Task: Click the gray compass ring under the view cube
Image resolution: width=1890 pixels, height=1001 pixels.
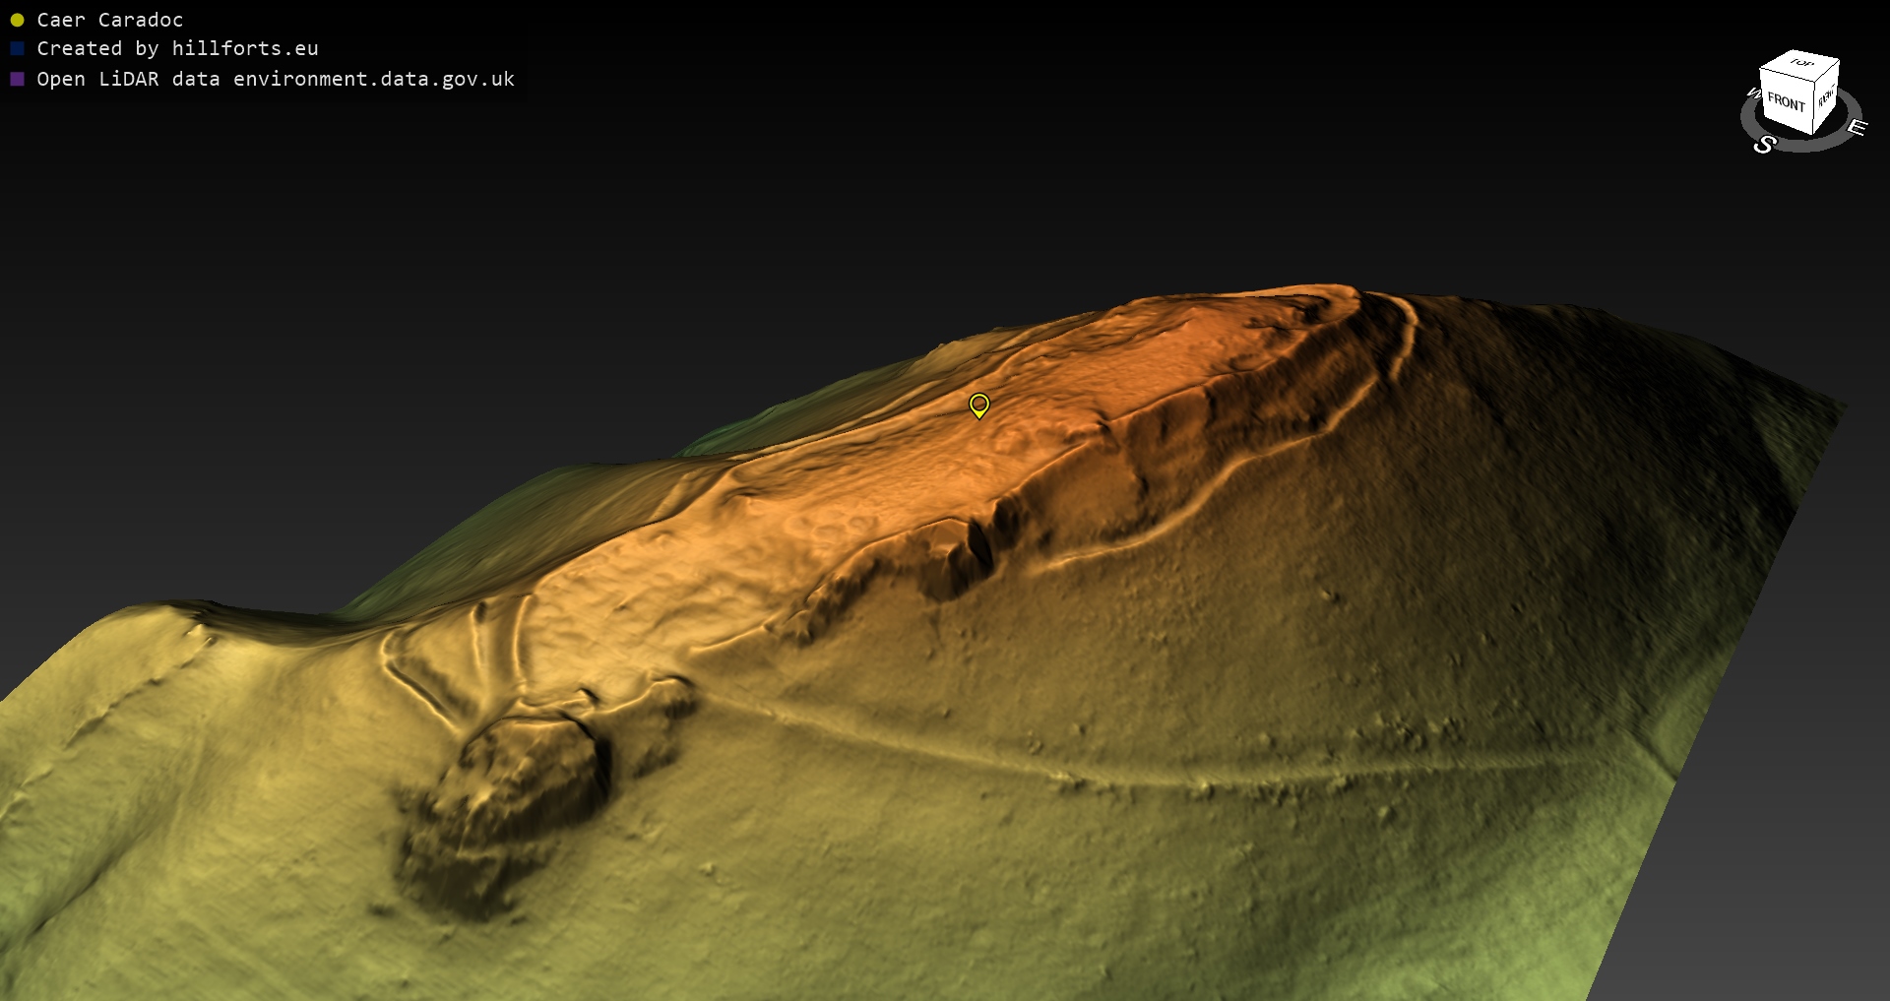Action: point(1811,145)
